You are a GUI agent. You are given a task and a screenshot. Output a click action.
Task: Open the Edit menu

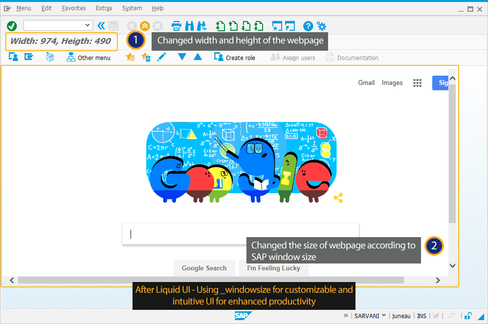pyautogui.click(x=46, y=8)
